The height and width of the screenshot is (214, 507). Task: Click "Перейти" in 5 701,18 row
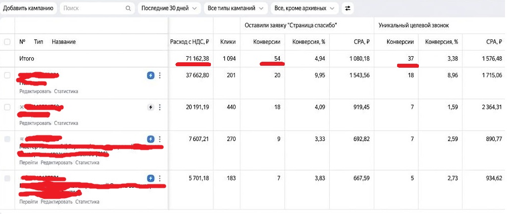tap(28, 202)
